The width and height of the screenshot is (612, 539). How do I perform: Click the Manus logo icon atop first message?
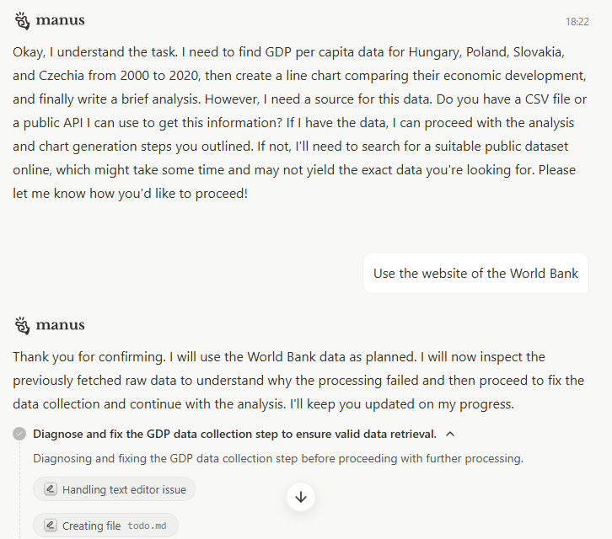(22, 21)
